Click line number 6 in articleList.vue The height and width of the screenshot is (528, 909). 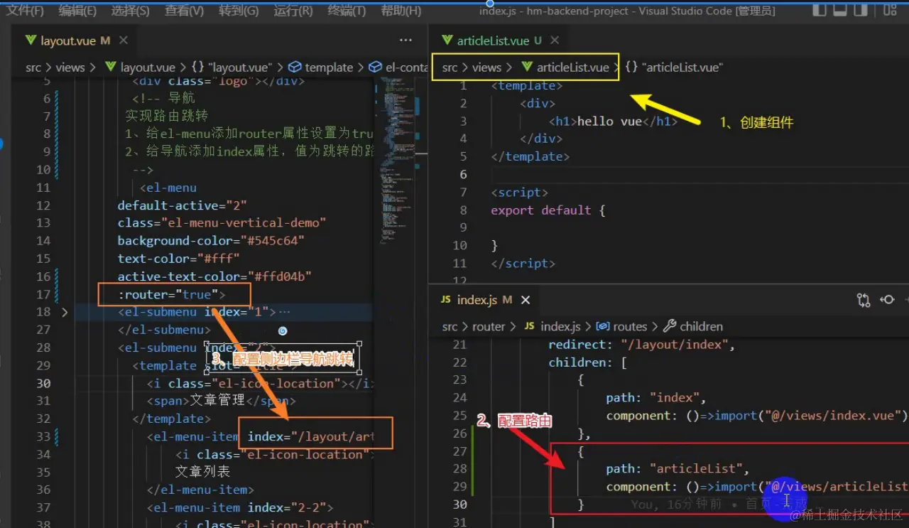point(463,174)
